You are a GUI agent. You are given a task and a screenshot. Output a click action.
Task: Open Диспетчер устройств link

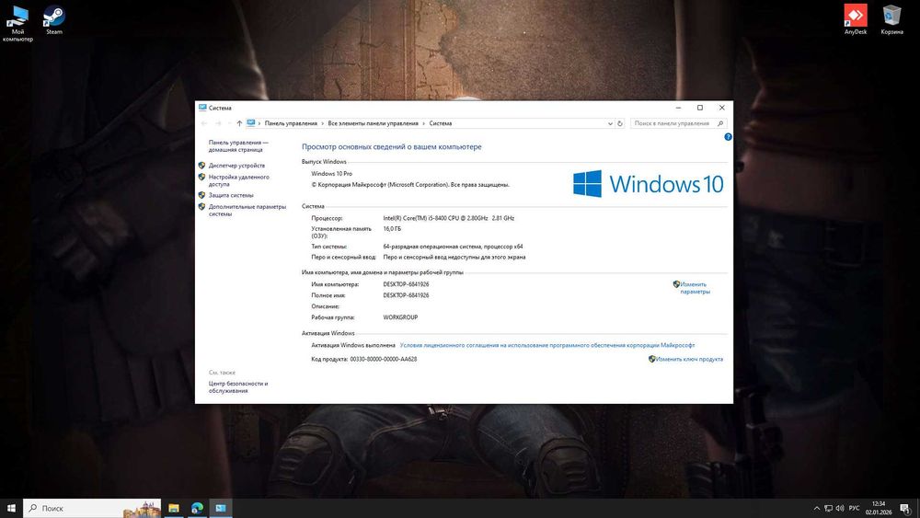236,166
